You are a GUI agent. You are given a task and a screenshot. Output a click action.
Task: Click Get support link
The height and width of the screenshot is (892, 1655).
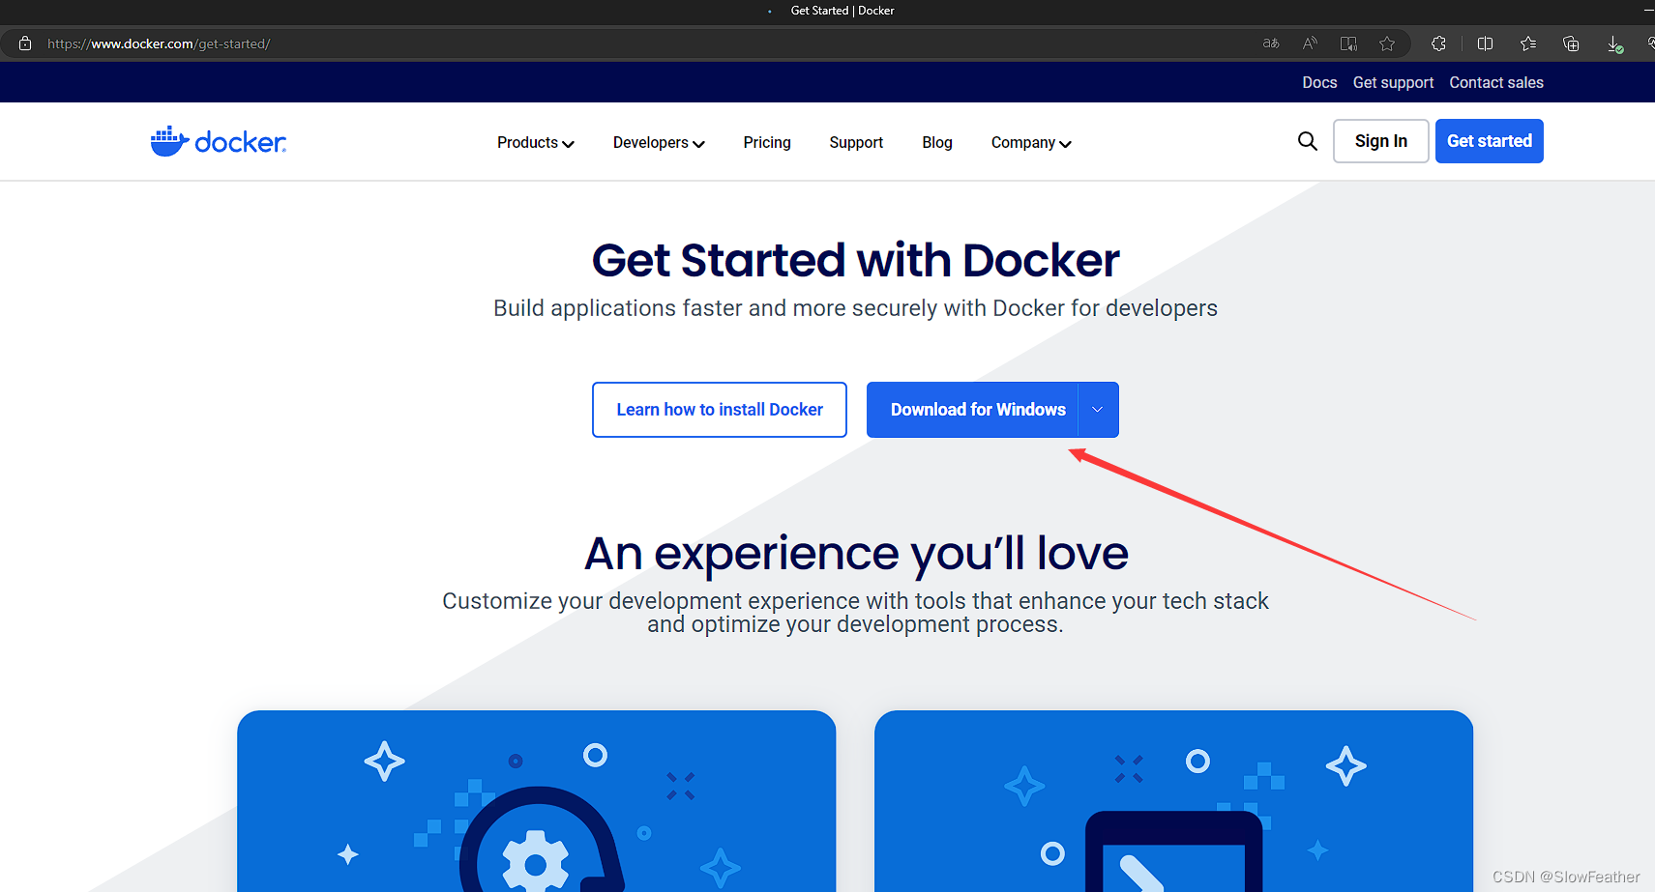pyautogui.click(x=1393, y=82)
